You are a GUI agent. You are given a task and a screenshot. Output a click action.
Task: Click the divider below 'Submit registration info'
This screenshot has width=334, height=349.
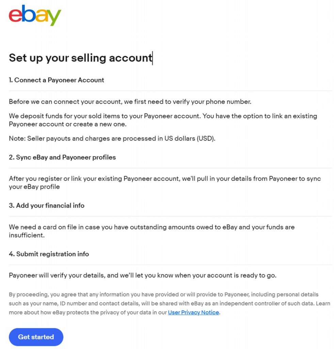[170, 264]
